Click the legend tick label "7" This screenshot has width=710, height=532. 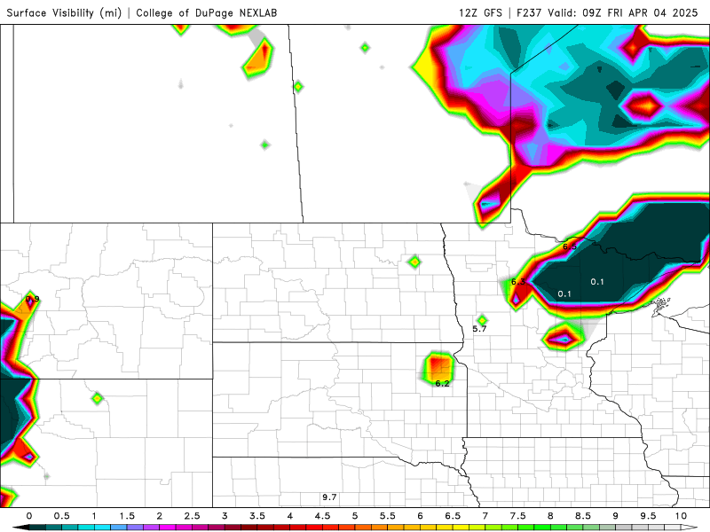(x=485, y=516)
